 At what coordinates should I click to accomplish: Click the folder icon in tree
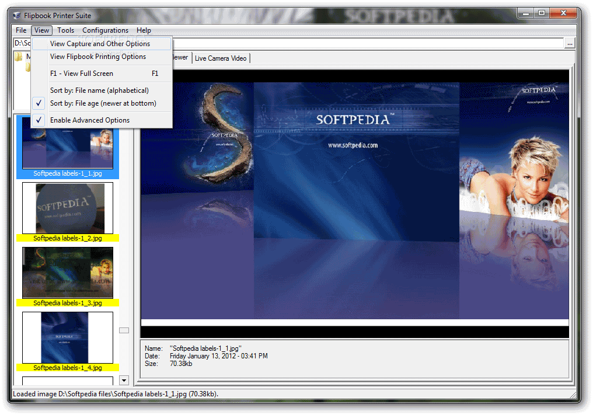tap(19, 57)
